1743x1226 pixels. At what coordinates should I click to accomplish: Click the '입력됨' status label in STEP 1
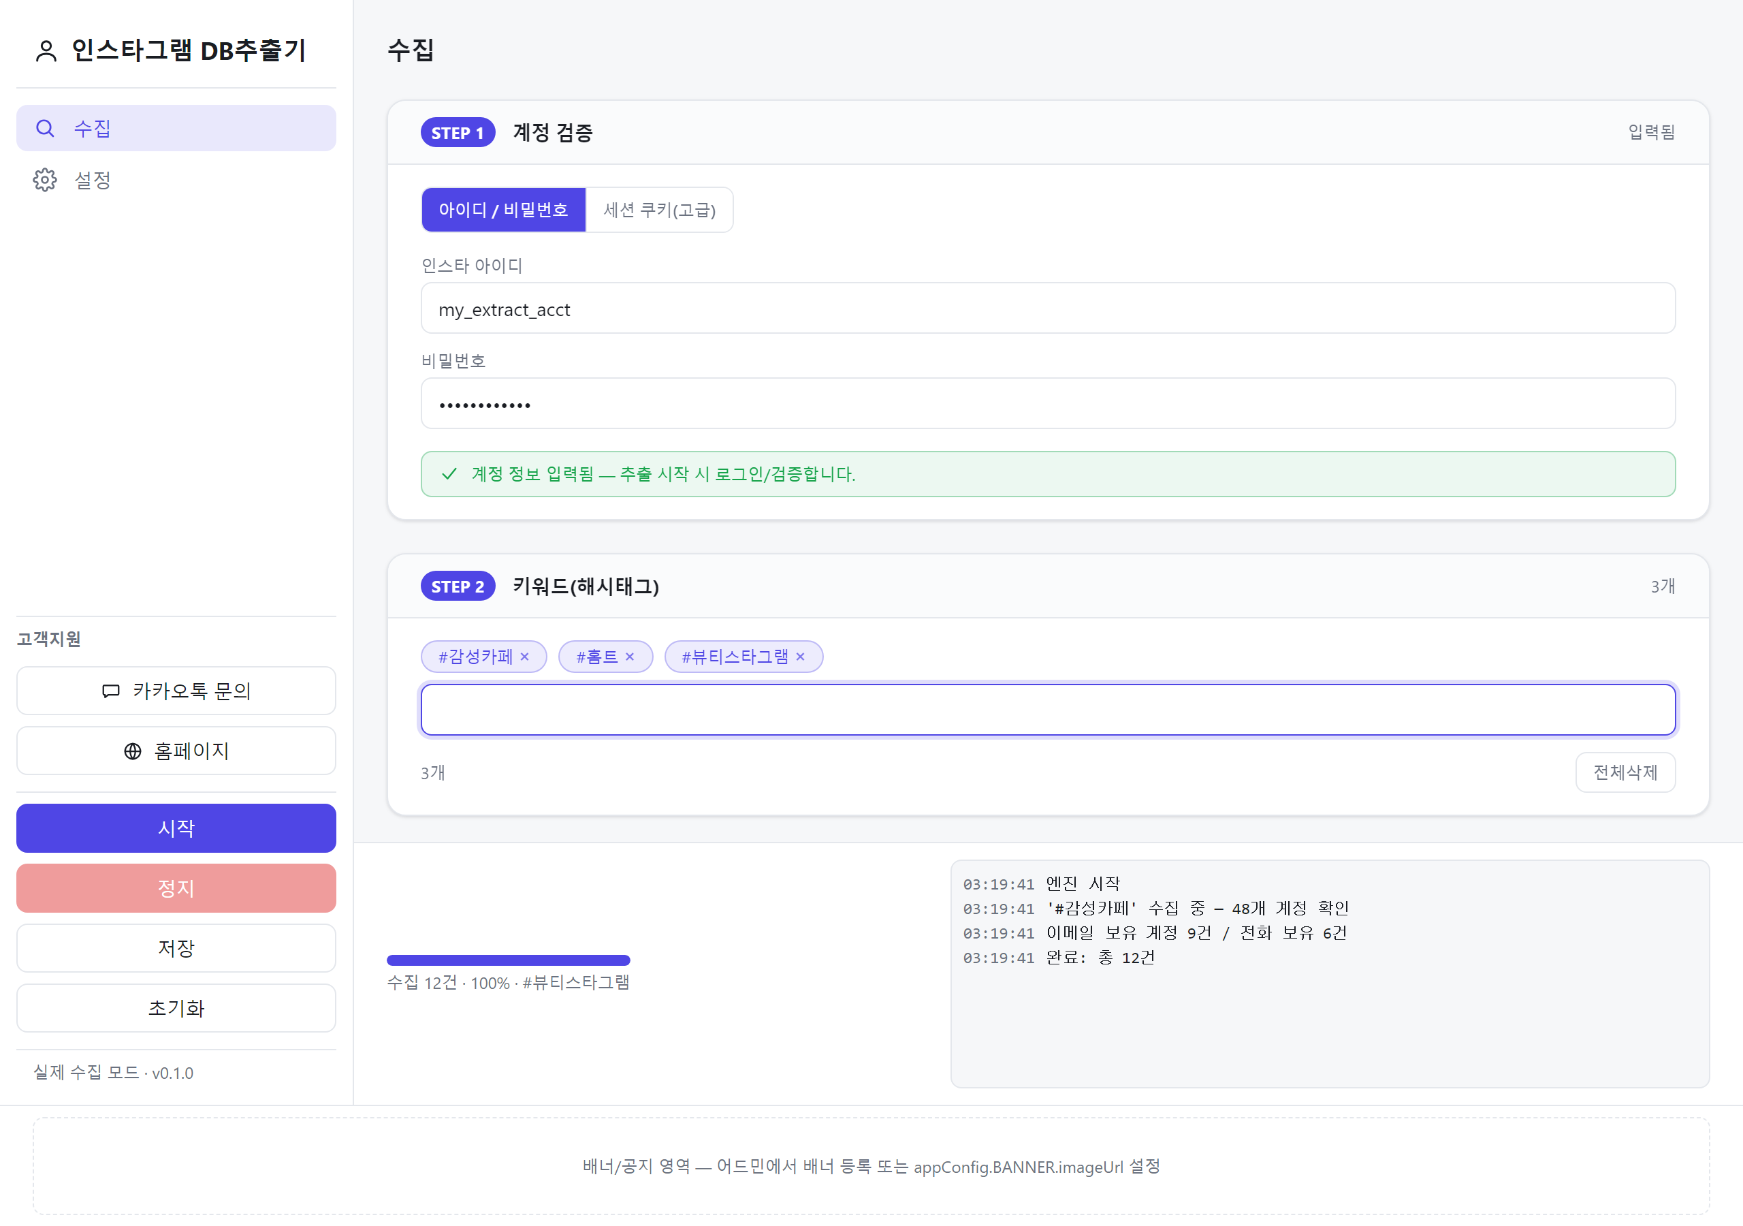[x=1651, y=132]
